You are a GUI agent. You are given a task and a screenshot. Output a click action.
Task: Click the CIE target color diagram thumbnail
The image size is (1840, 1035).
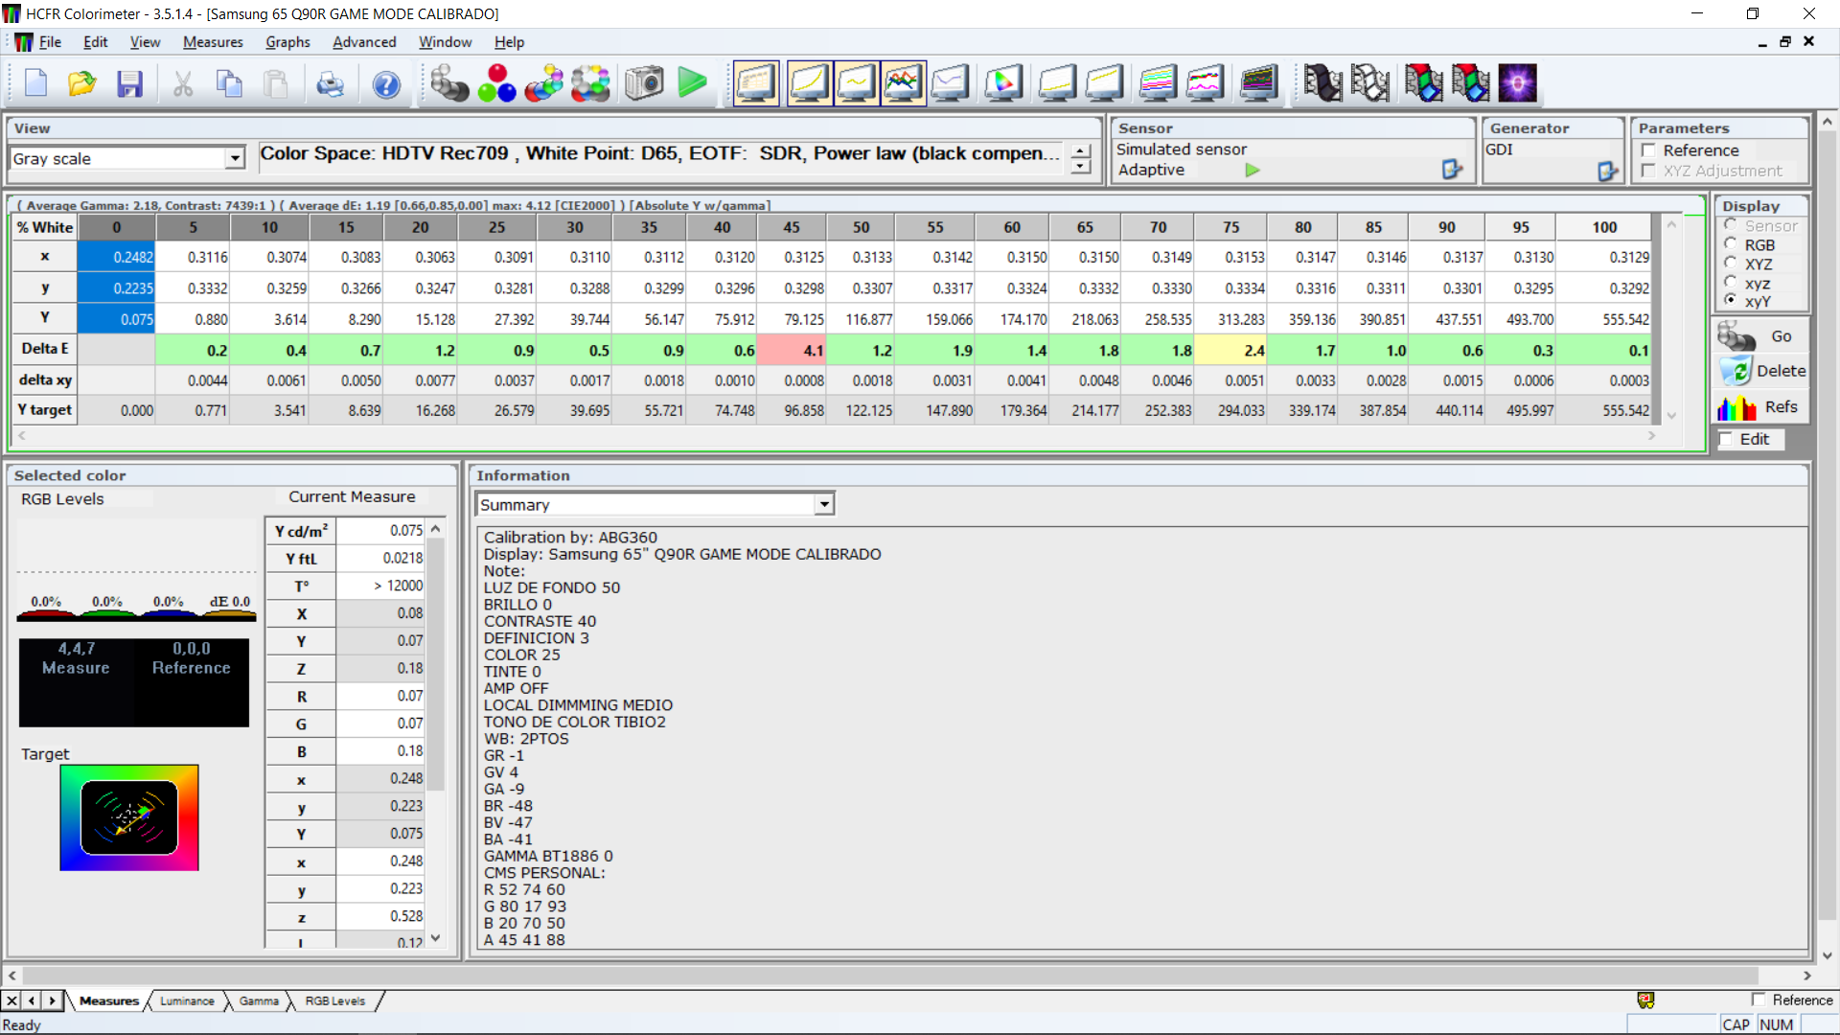pyautogui.click(x=129, y=817)
